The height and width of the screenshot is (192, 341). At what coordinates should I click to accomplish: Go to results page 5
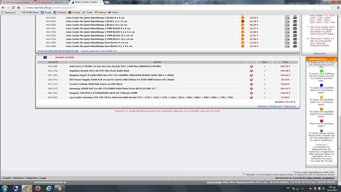point(64,51)
